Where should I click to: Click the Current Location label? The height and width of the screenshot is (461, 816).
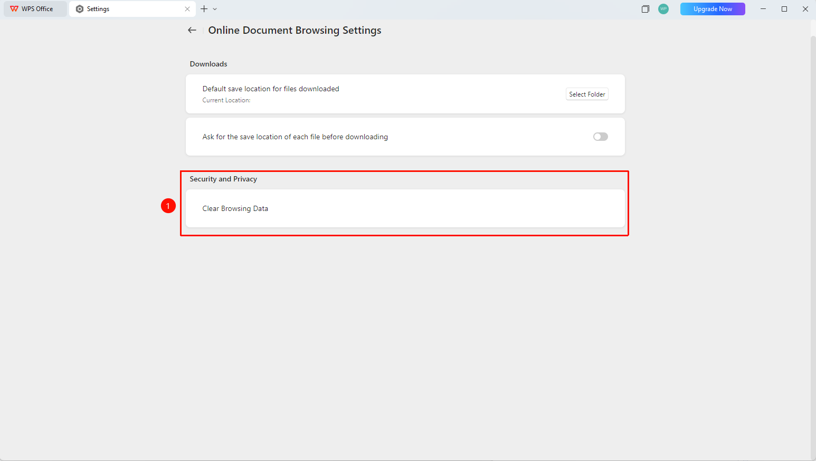[x=226, y=100]
